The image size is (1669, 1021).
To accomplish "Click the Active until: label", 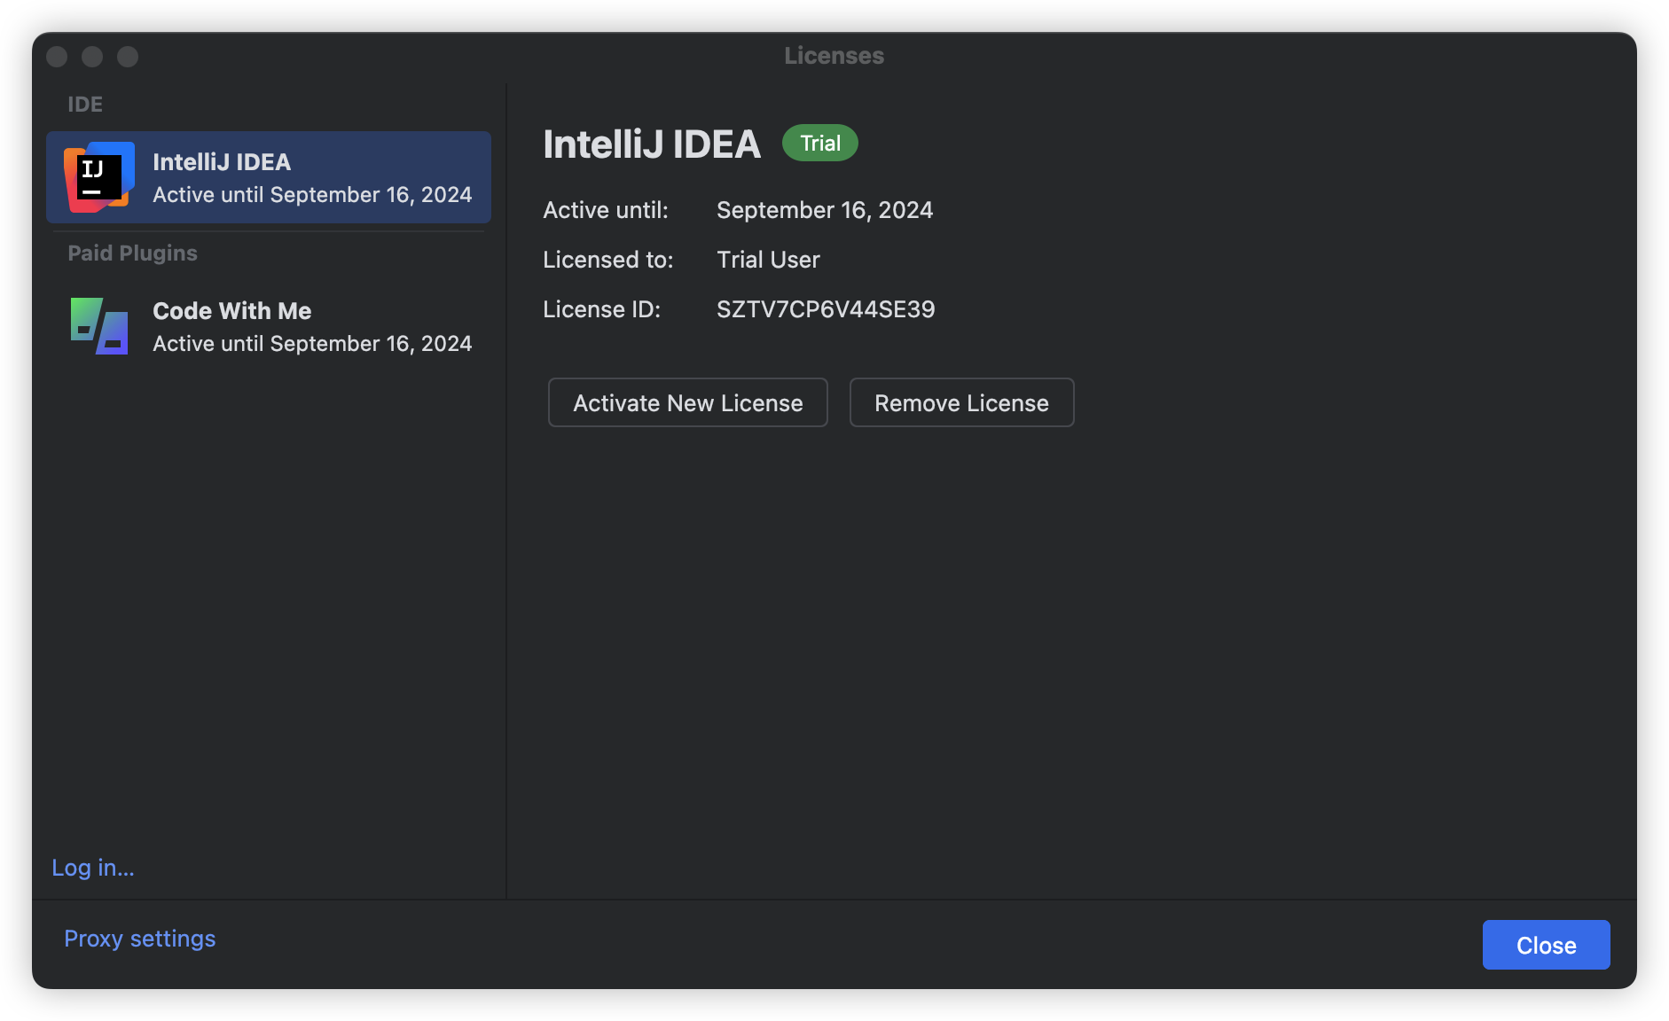I will [x=606, y=210].
